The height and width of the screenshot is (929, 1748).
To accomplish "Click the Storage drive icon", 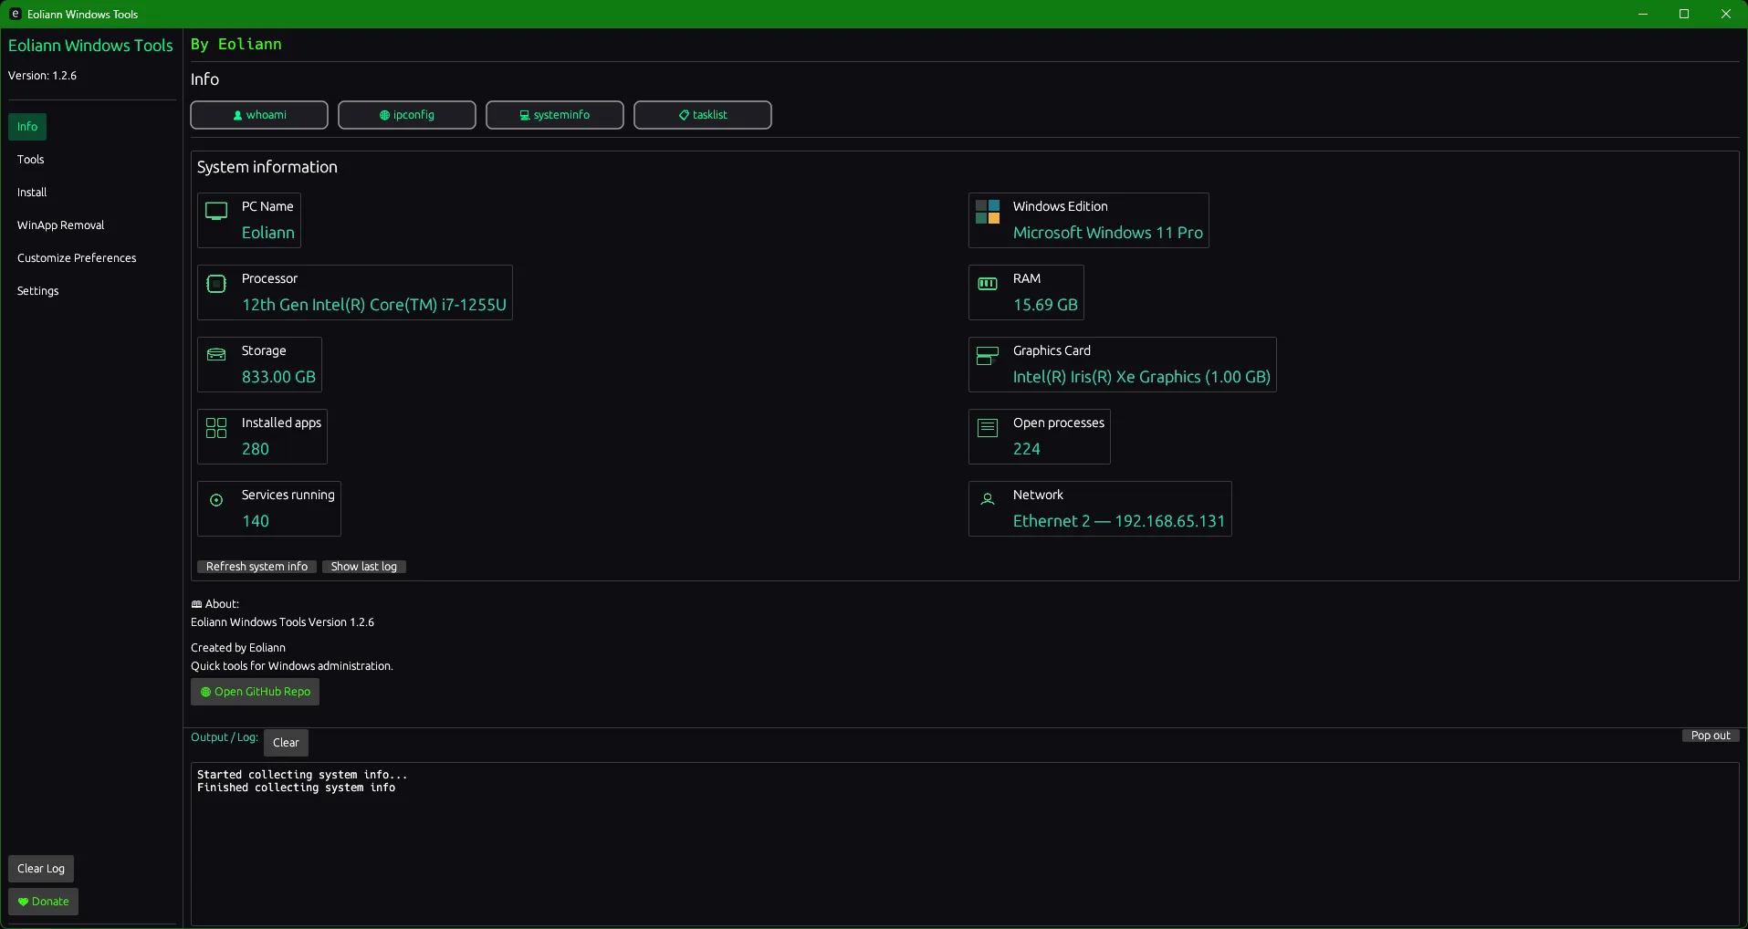I will pyautogui.click(x=215, y=355).
